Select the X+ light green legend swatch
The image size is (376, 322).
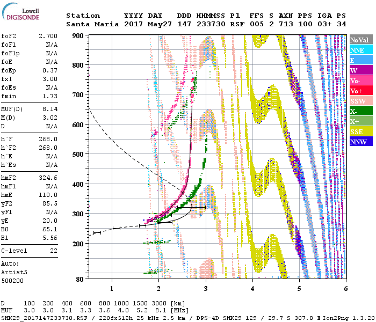coord(361,121)
